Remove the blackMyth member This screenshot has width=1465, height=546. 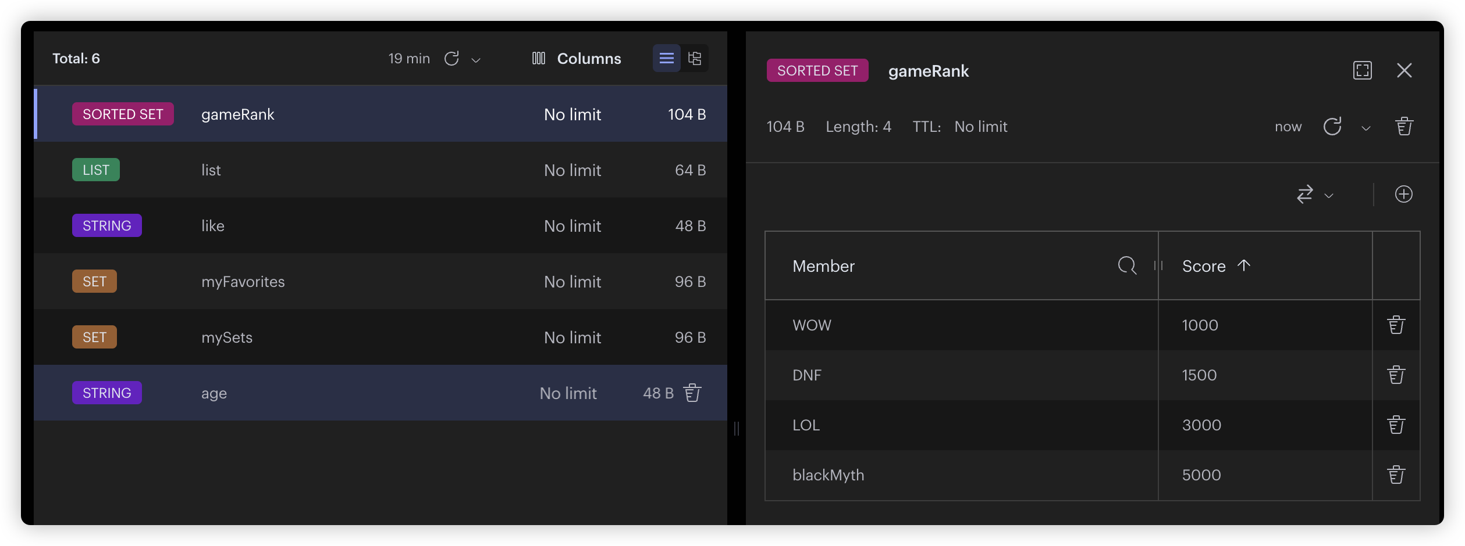tap(1396, 475)
